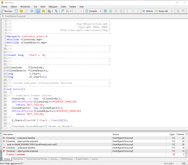Viewport: 188px width, 165px height.
Task: Click the Description column header
Action: 57,134
